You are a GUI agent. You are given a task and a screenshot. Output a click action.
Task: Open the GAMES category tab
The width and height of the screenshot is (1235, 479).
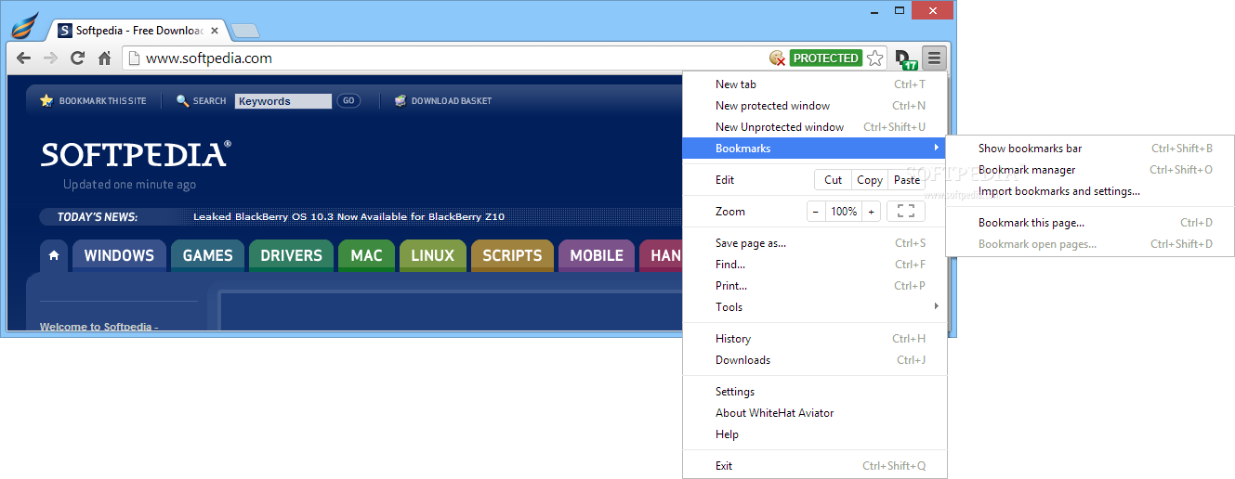click(207, 255)
